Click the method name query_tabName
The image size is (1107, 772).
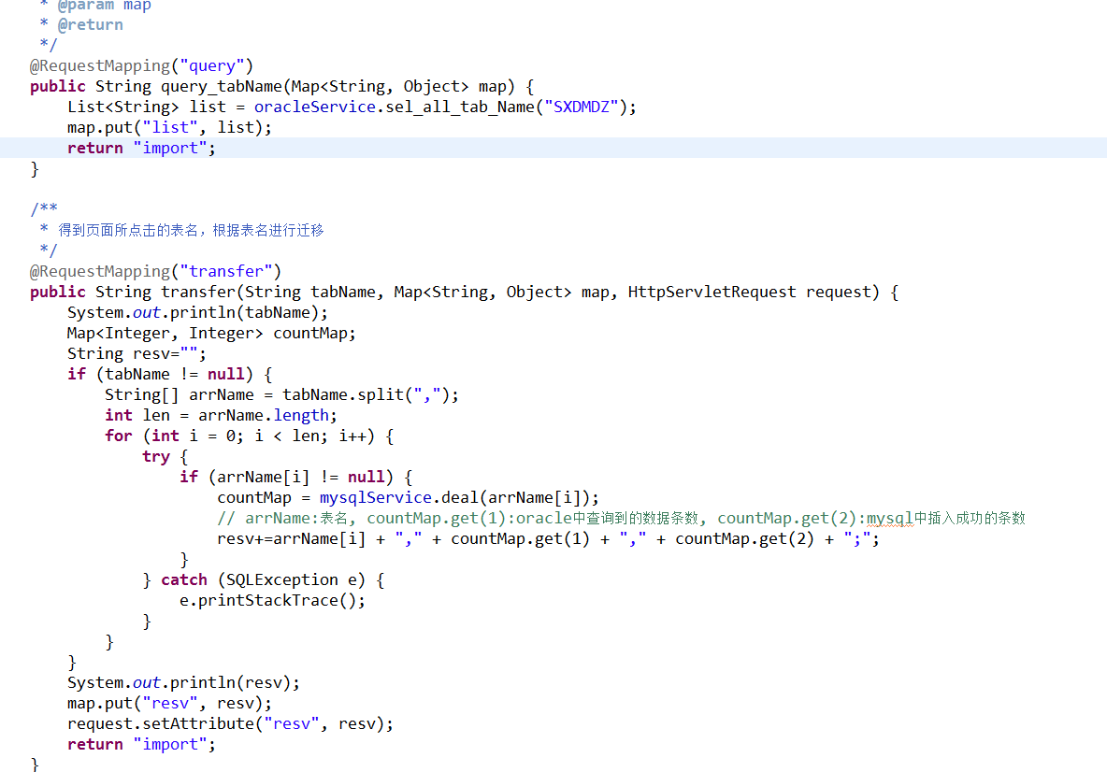(222, 87)
